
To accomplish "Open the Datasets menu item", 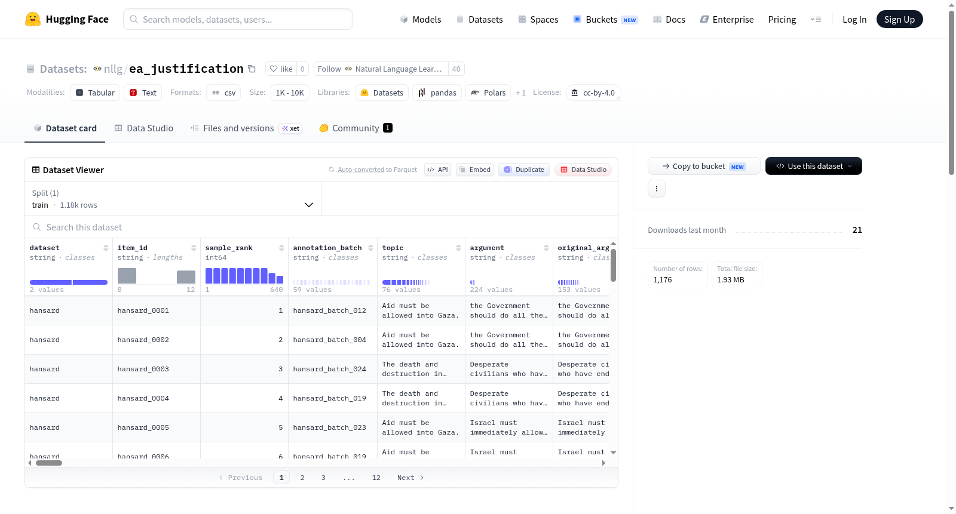I will click(x=479, y=19).
